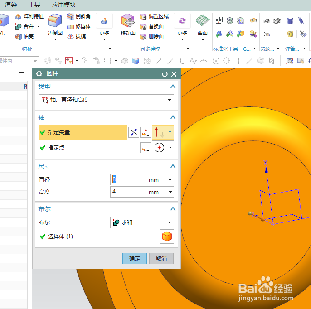This screenshot has width=311, height=309.
Task: Open the 抽壳 (Shell) tool
Action: tap(24, 36)
